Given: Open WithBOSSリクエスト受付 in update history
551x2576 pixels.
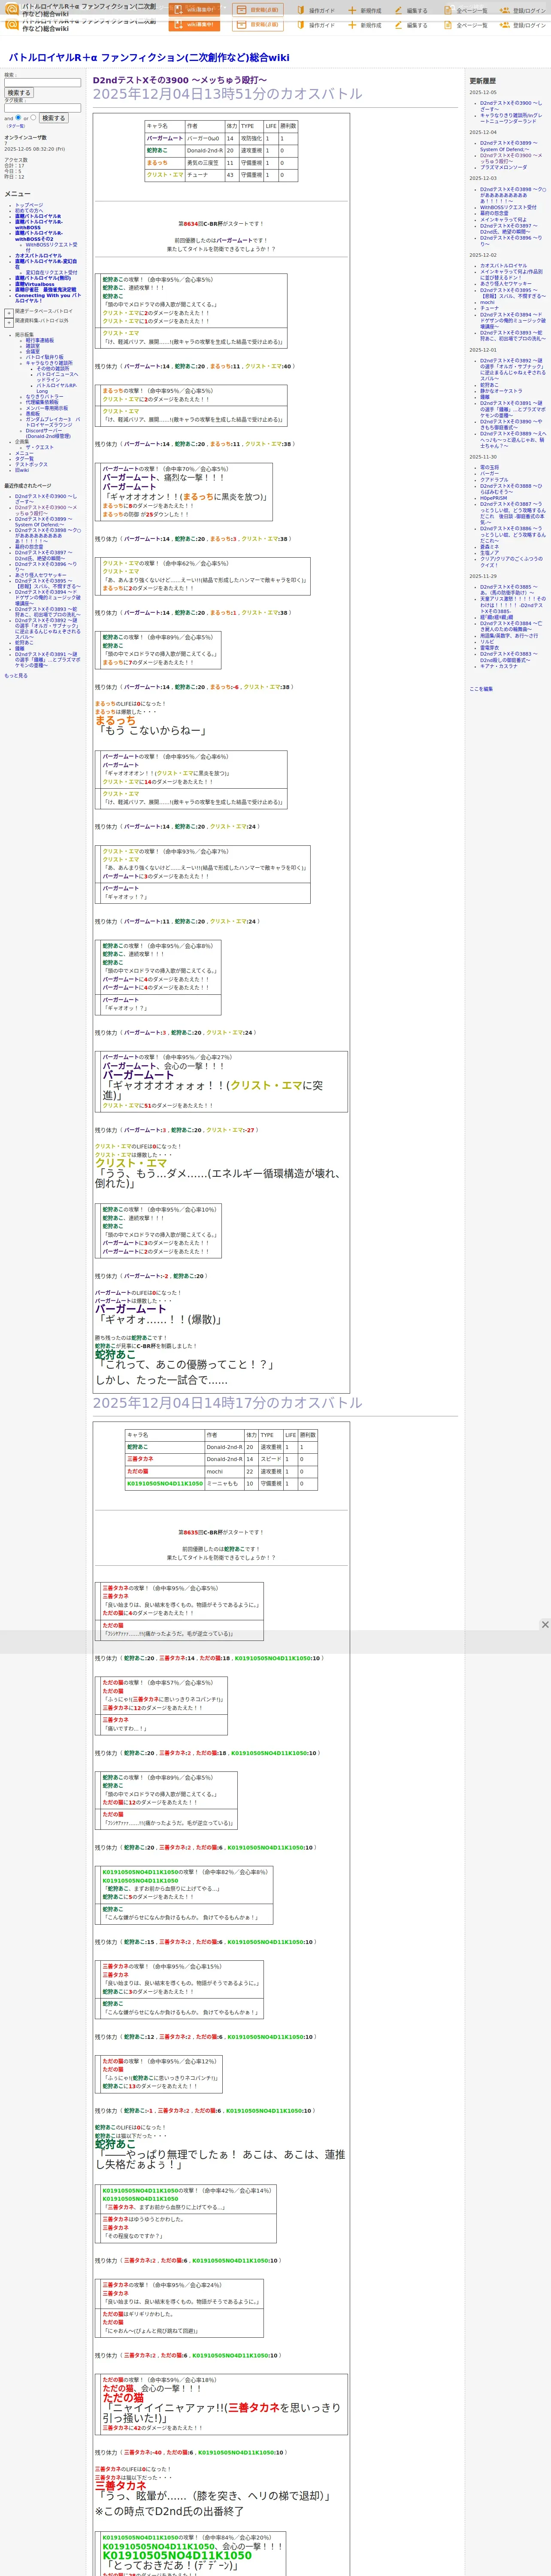Looking at the screenshot, I should tap(508, 208).
